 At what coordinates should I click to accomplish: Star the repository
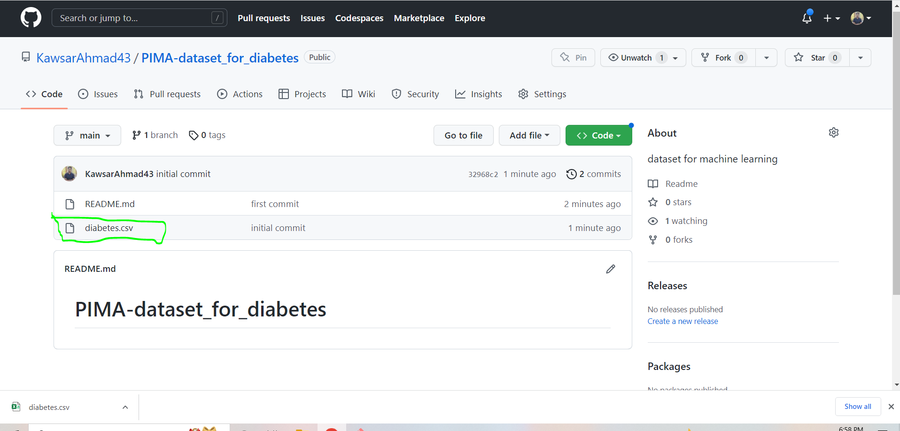[x=816, y=57]
